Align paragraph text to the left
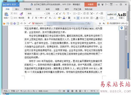 pos(75,18)
